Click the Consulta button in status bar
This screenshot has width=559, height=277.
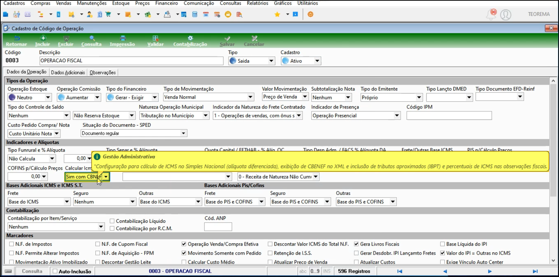[x=32, y=271]
